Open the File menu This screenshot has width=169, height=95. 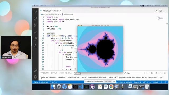[x=42, y=6]
